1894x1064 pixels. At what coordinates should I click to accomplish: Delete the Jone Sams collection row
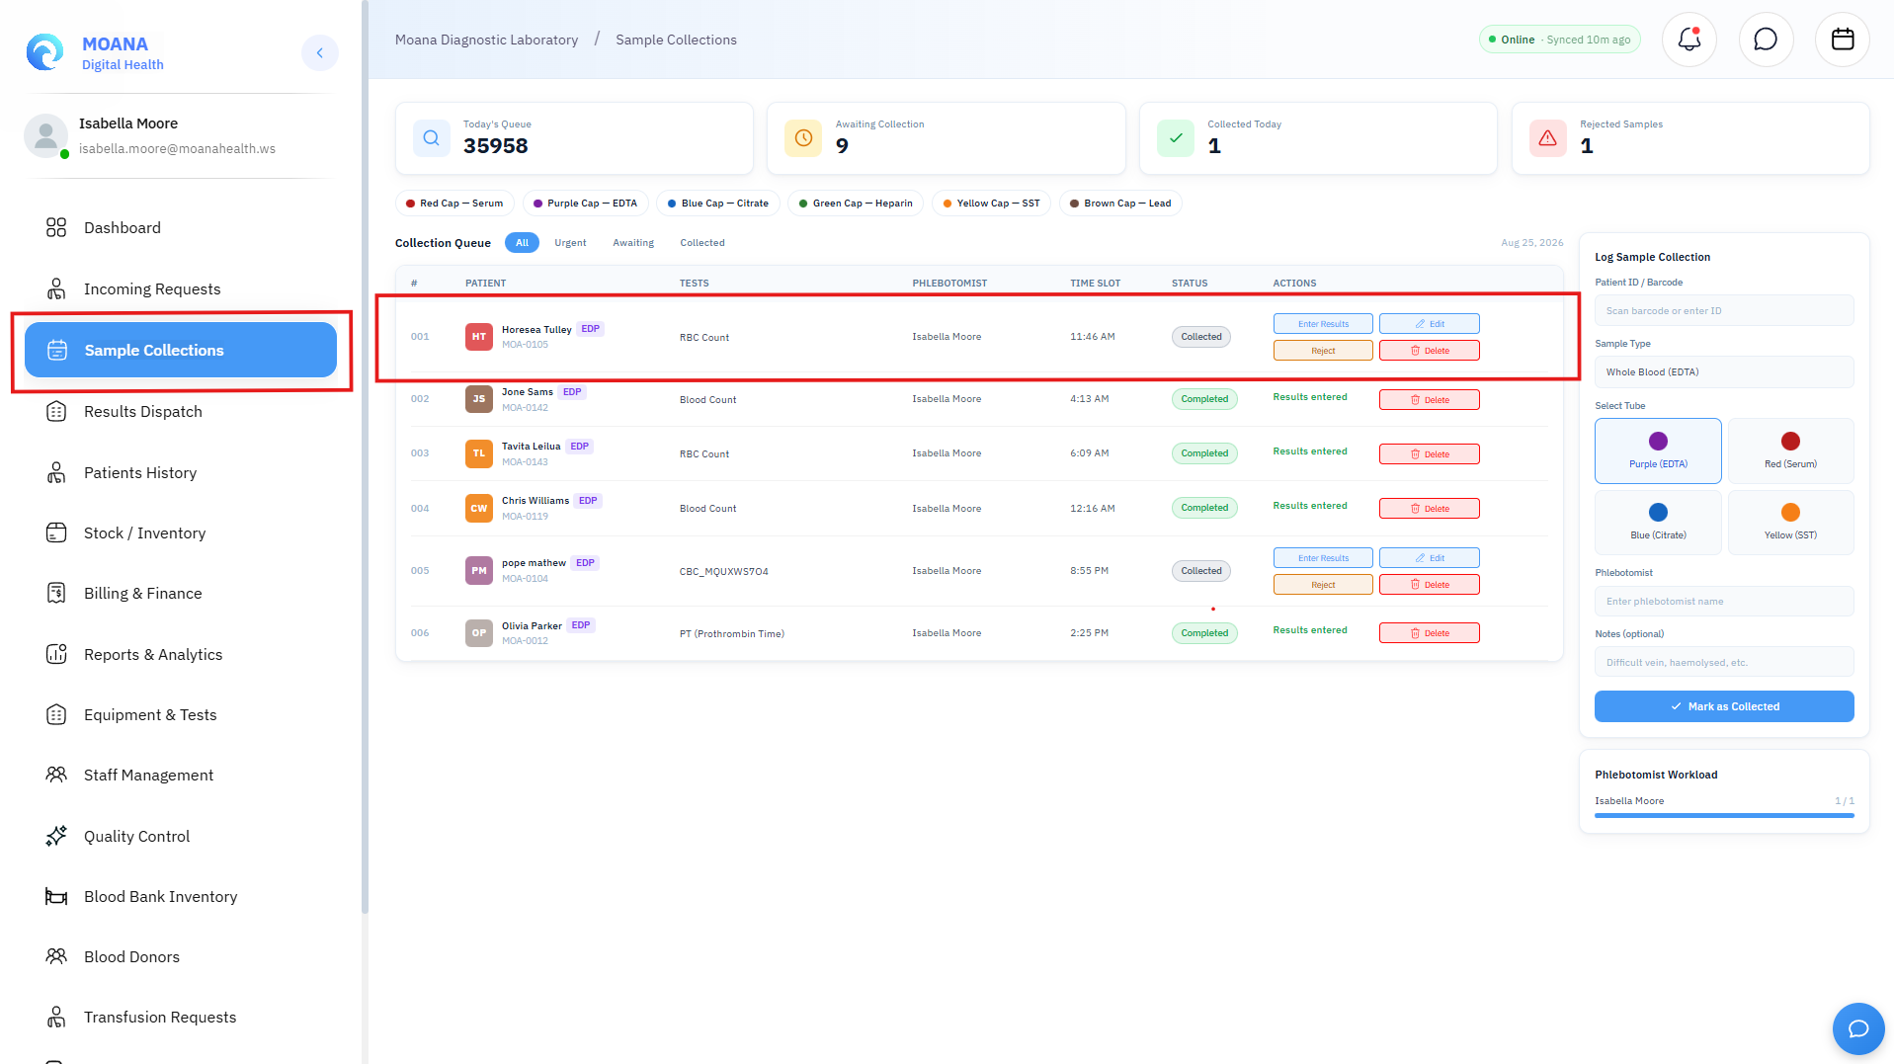[1429, 400]
